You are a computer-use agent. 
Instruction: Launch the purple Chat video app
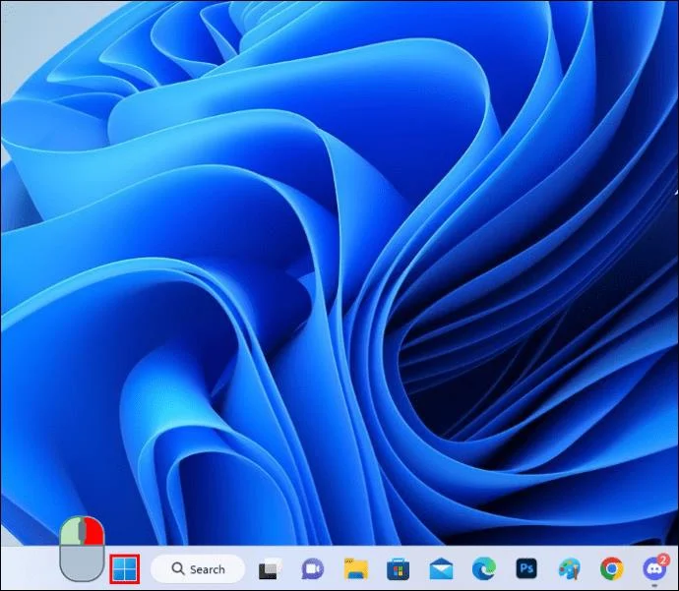(x=312, y=569)
